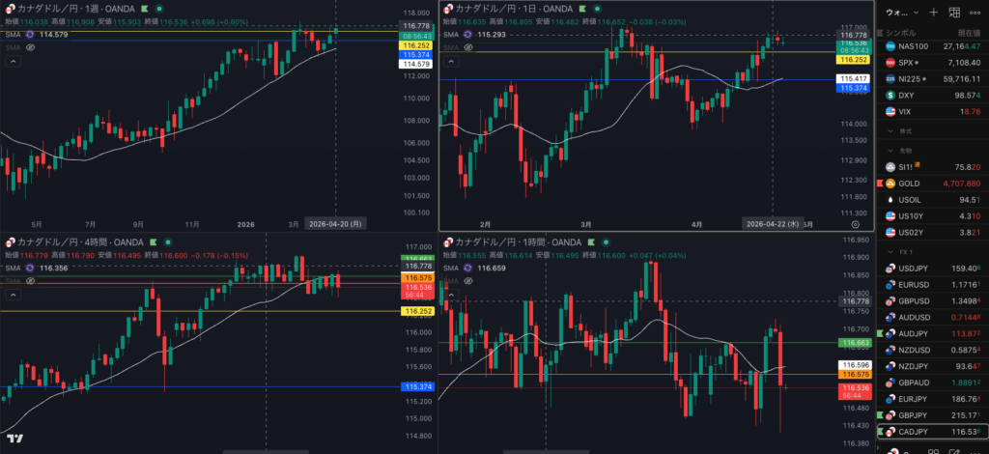Select USDJPY in the watchlist
Viewport: 989px width, 454px height.
(x=933, y=268)
